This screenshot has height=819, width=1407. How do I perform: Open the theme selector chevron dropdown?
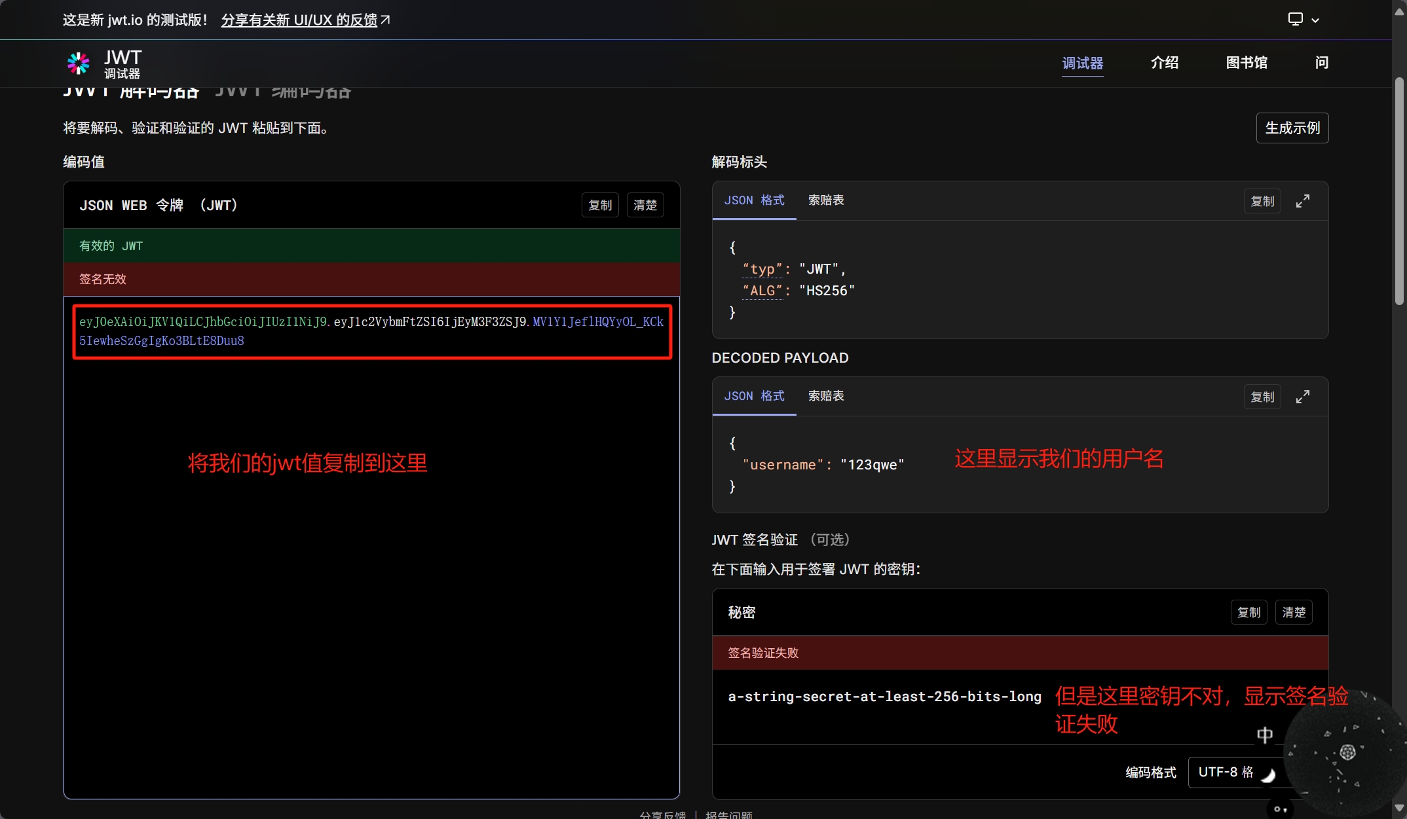coord(1315,20)
